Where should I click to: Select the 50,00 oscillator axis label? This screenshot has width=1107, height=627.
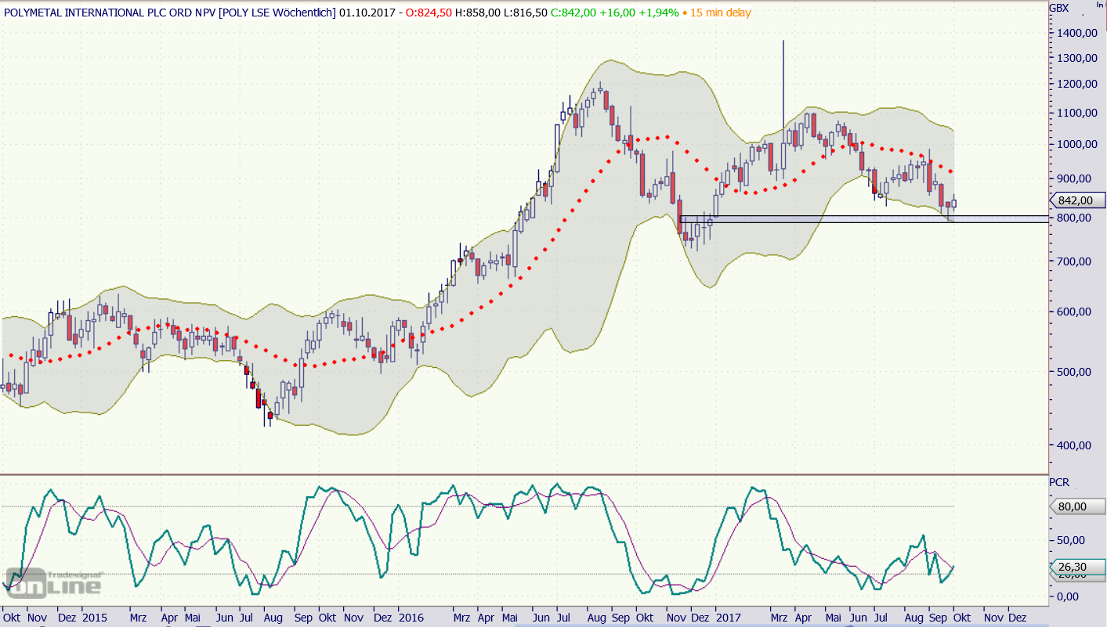1073,540
